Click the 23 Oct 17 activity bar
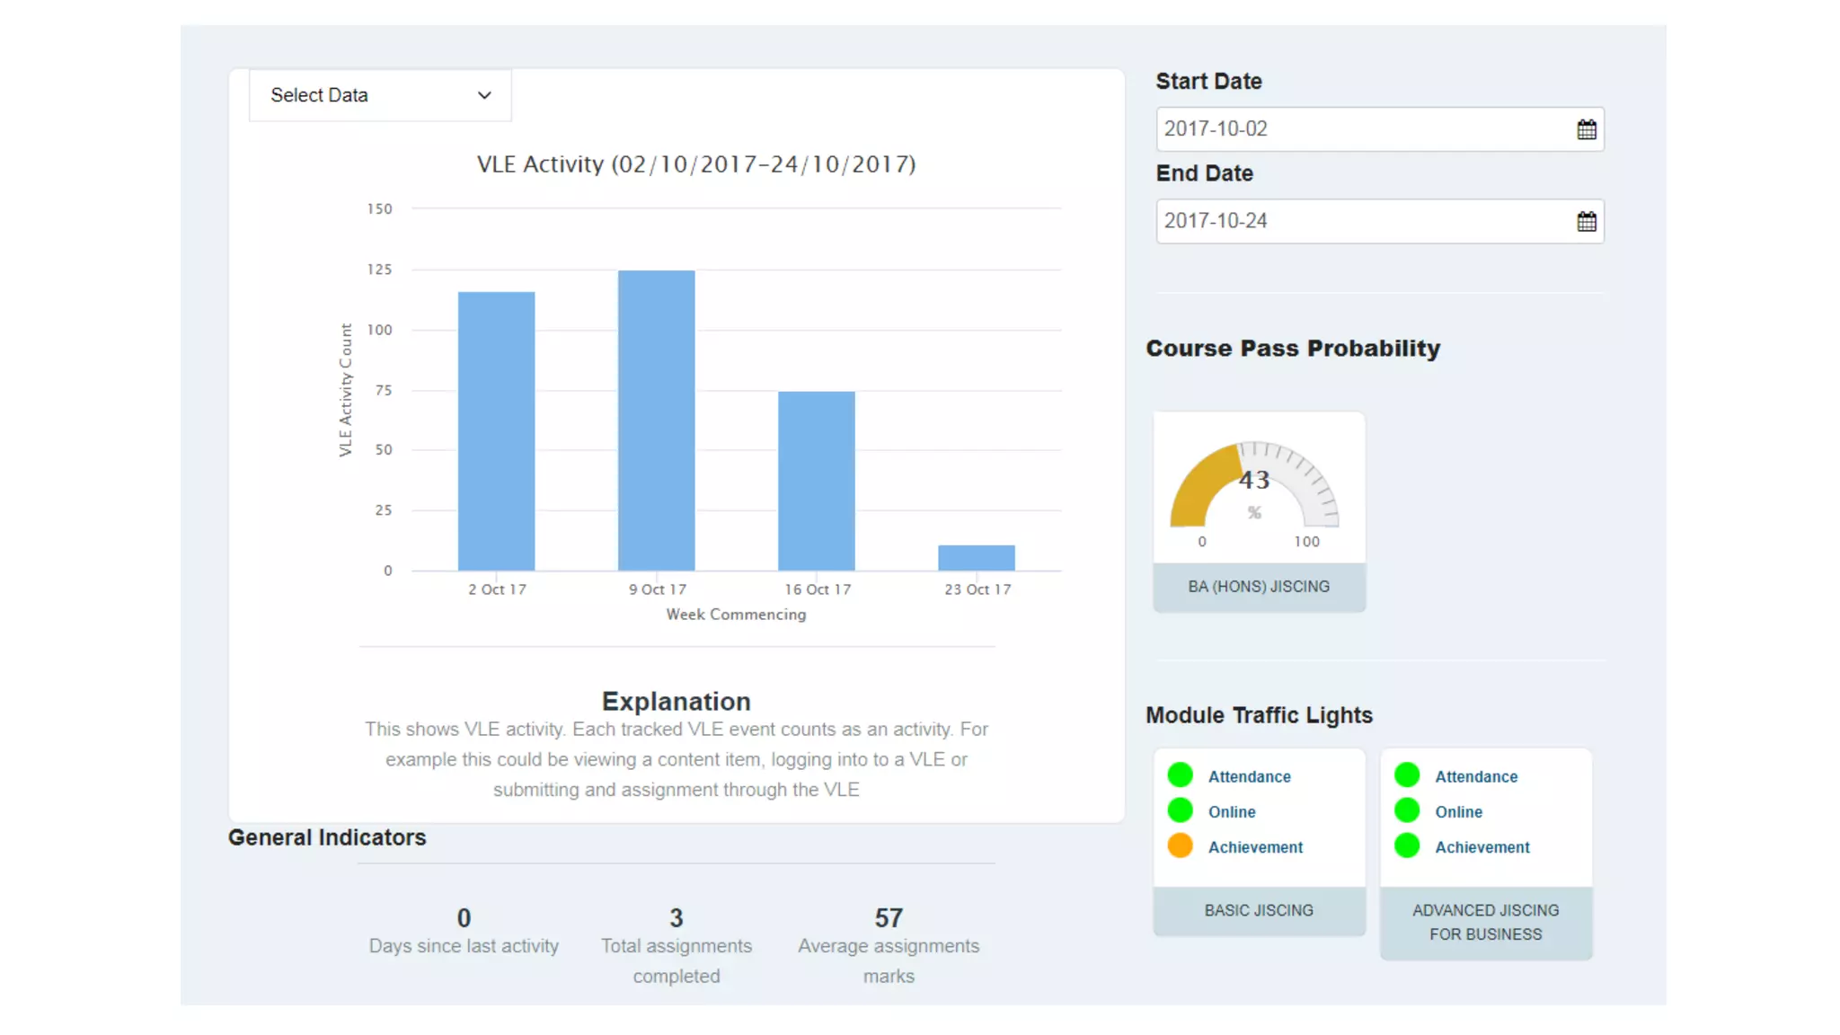 tap(977, 558)
